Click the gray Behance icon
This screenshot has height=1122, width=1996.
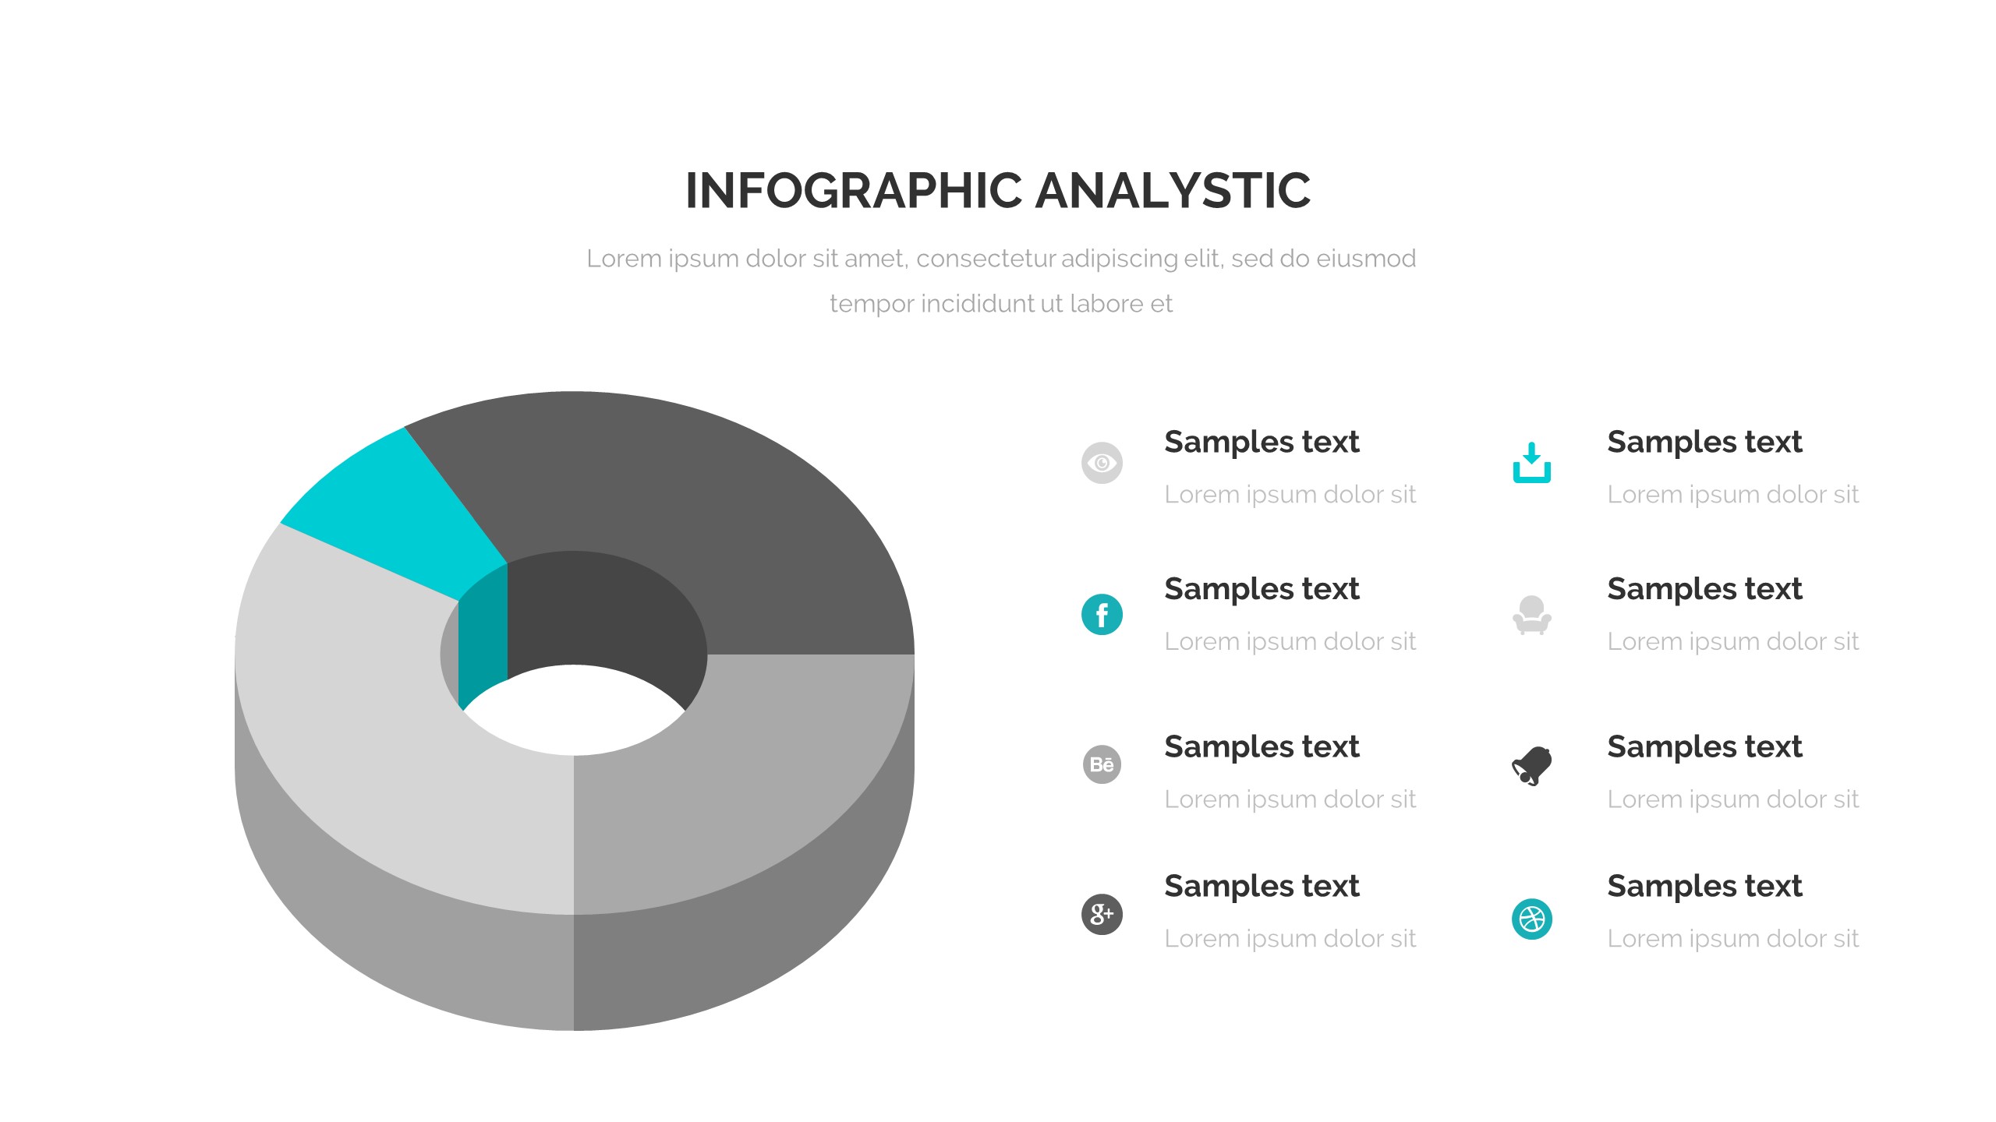1102,764
